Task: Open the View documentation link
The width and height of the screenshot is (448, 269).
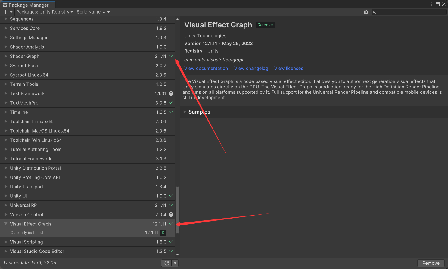Action: coord(206,69)
